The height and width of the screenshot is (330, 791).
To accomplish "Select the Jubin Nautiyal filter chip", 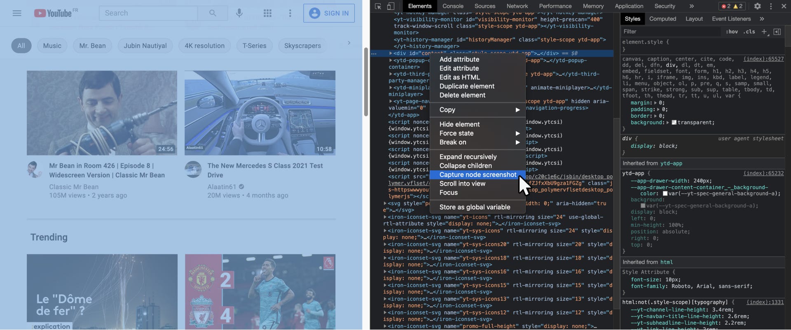I will coord(145,46).
